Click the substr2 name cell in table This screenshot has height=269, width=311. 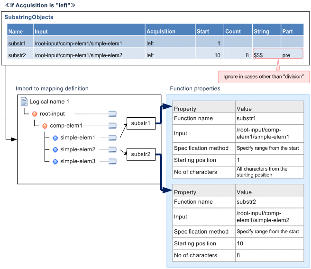click(x=20, y=53)
